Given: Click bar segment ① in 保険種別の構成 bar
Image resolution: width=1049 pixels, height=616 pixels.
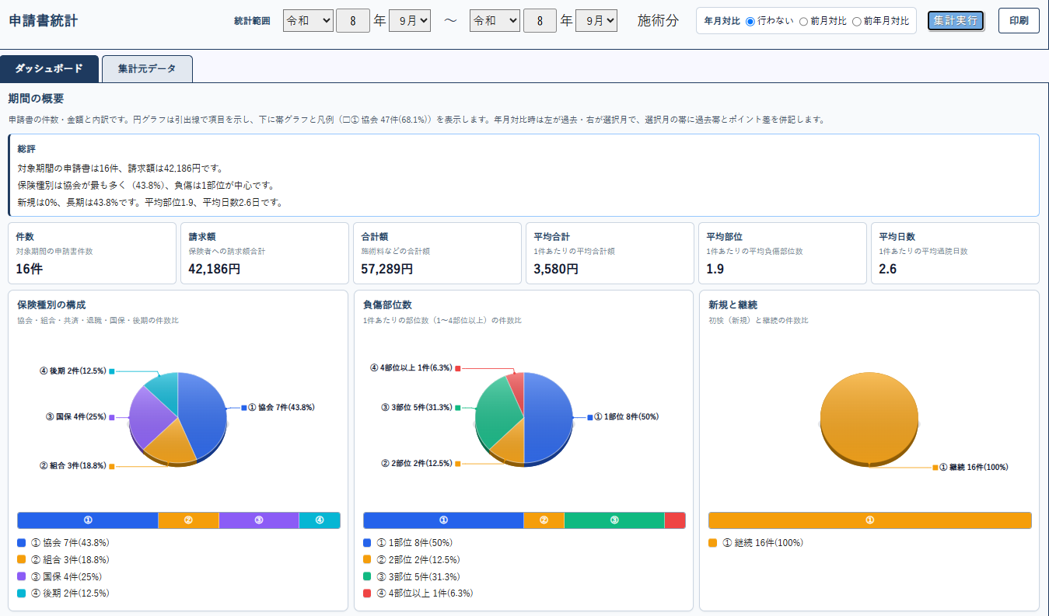Looking at the screenshot, I should [x=88, y=520].
